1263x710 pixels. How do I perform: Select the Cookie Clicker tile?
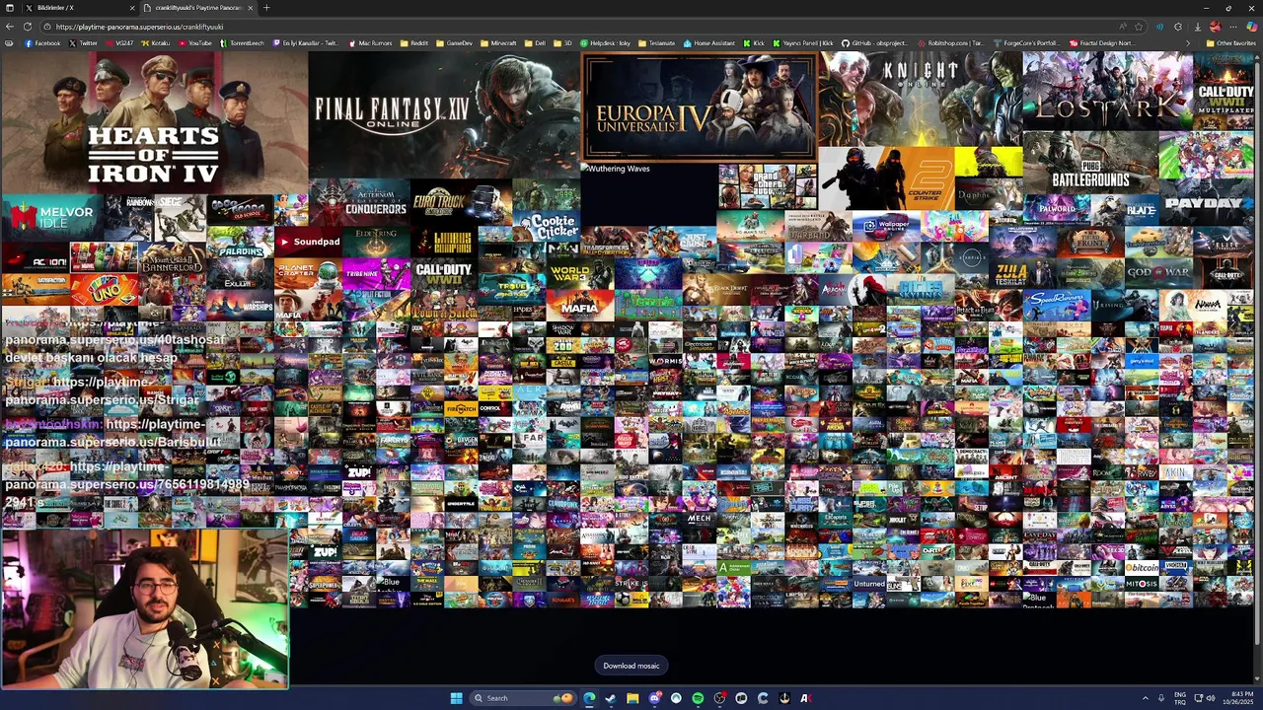pyautogui.click(x=547, y=225)
